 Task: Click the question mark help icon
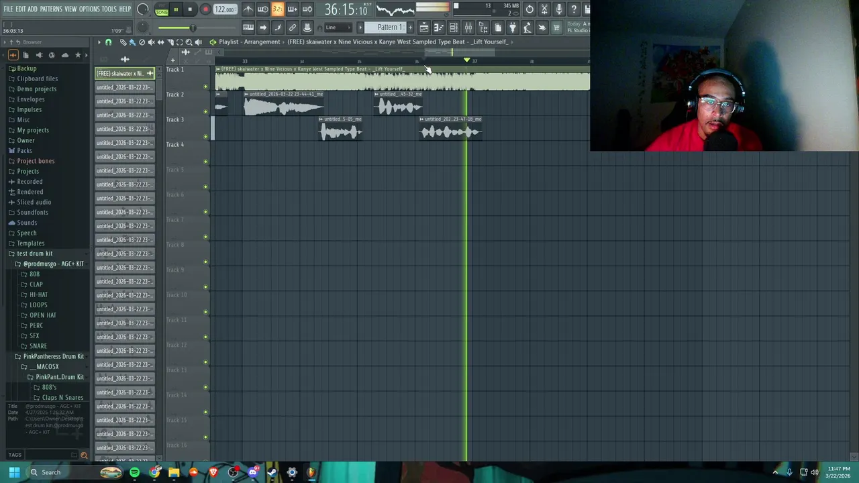coord(574,9)
